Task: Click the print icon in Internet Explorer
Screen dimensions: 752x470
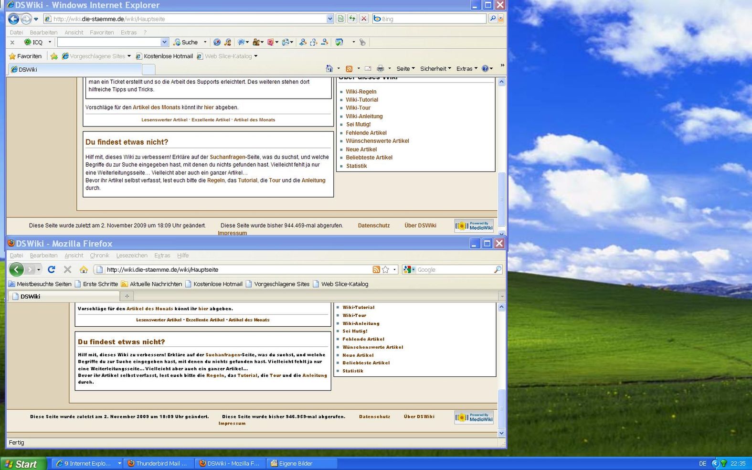Action: tap(380, 69)
